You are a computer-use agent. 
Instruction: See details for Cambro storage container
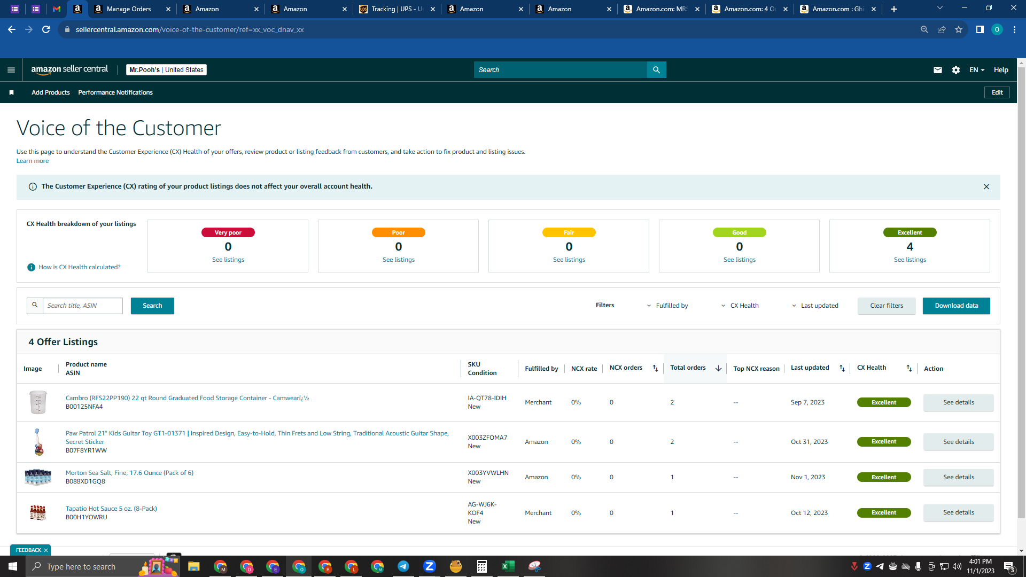click(x=959, y=402)
